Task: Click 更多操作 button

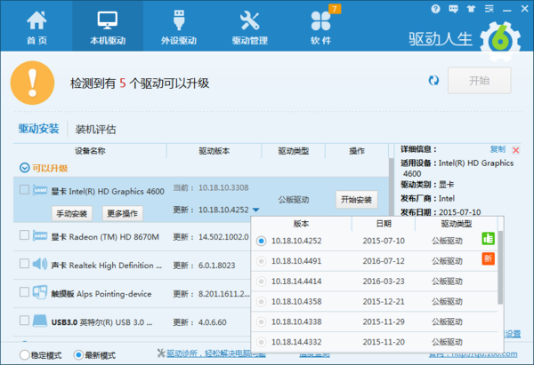Action: click(123, 213)
